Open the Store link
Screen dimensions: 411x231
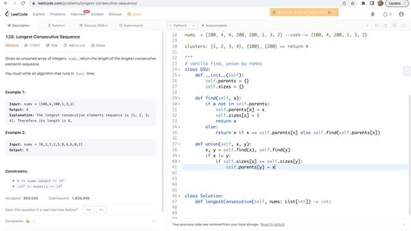pos(134,14)
